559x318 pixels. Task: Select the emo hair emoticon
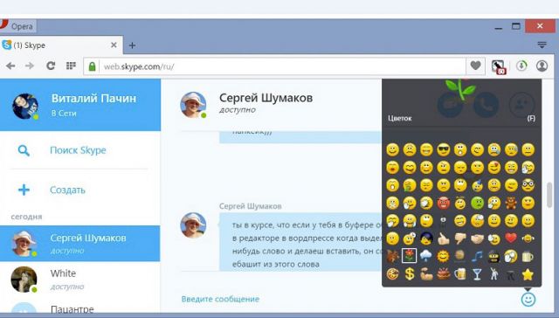point(426,238)
